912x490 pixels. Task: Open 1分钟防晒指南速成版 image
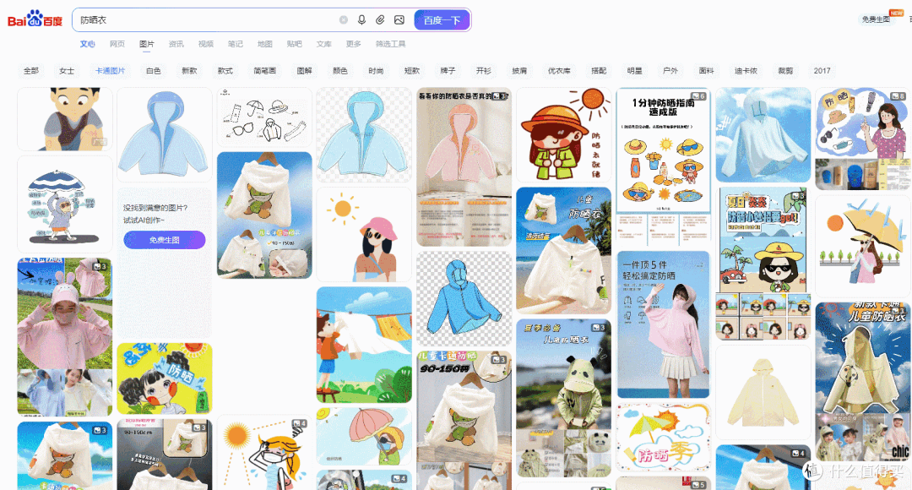click(x=663, y=166)
